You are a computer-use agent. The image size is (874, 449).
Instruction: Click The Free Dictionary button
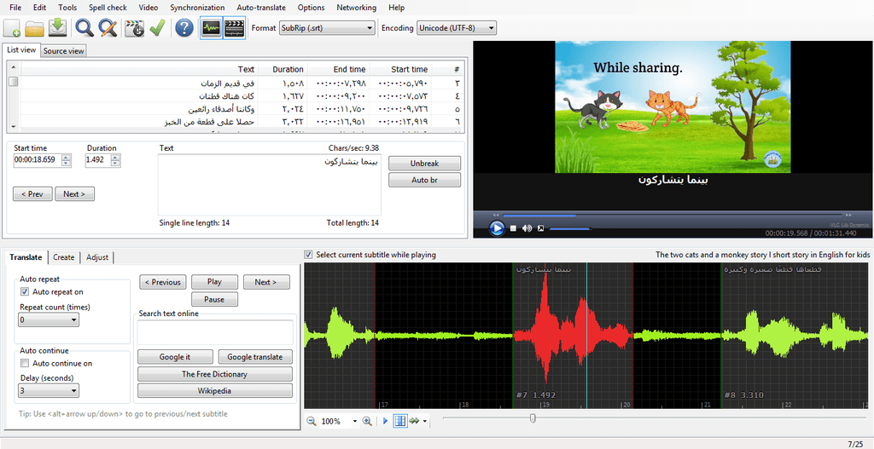click(214, 374)
